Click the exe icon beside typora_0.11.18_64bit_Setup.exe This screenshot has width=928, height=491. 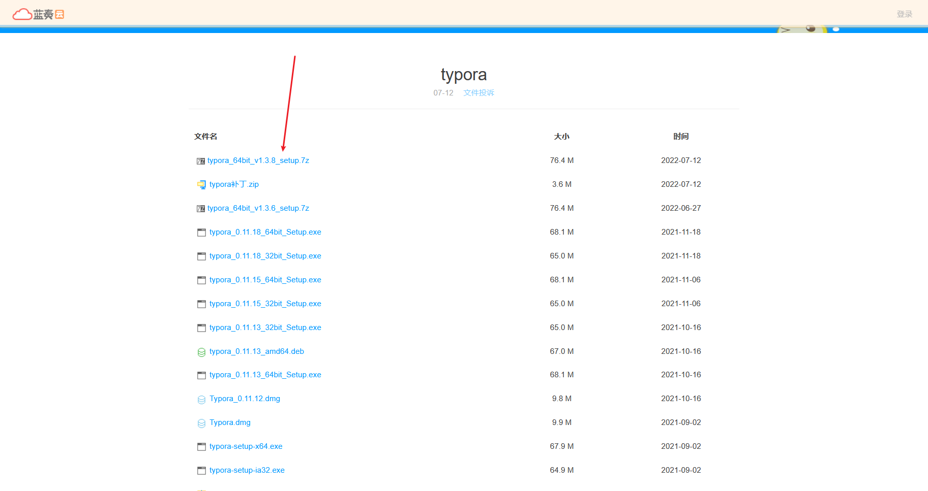202,233
